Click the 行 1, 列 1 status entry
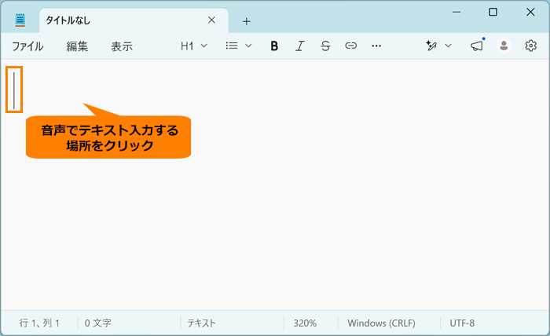 [39, 323]
